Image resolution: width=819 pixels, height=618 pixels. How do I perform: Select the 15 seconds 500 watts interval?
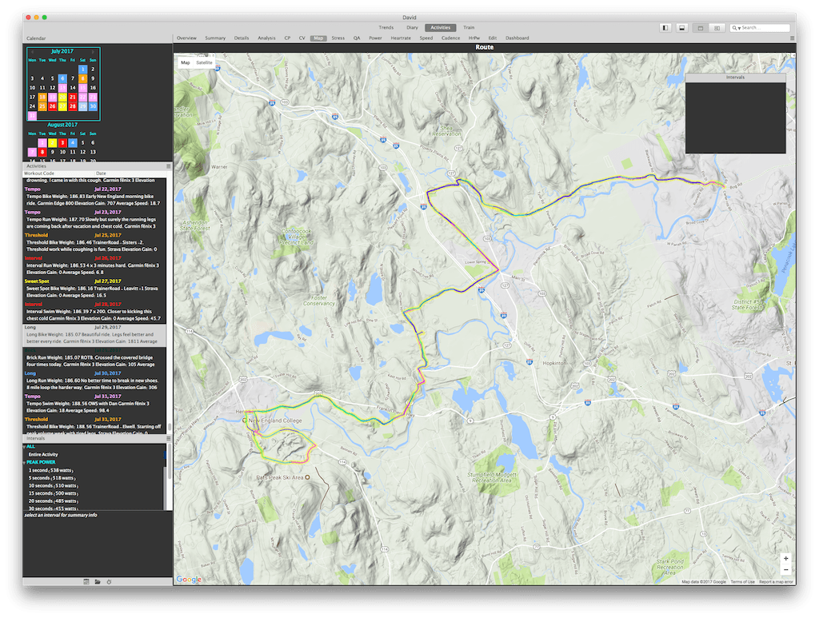(x=54, y=493)
